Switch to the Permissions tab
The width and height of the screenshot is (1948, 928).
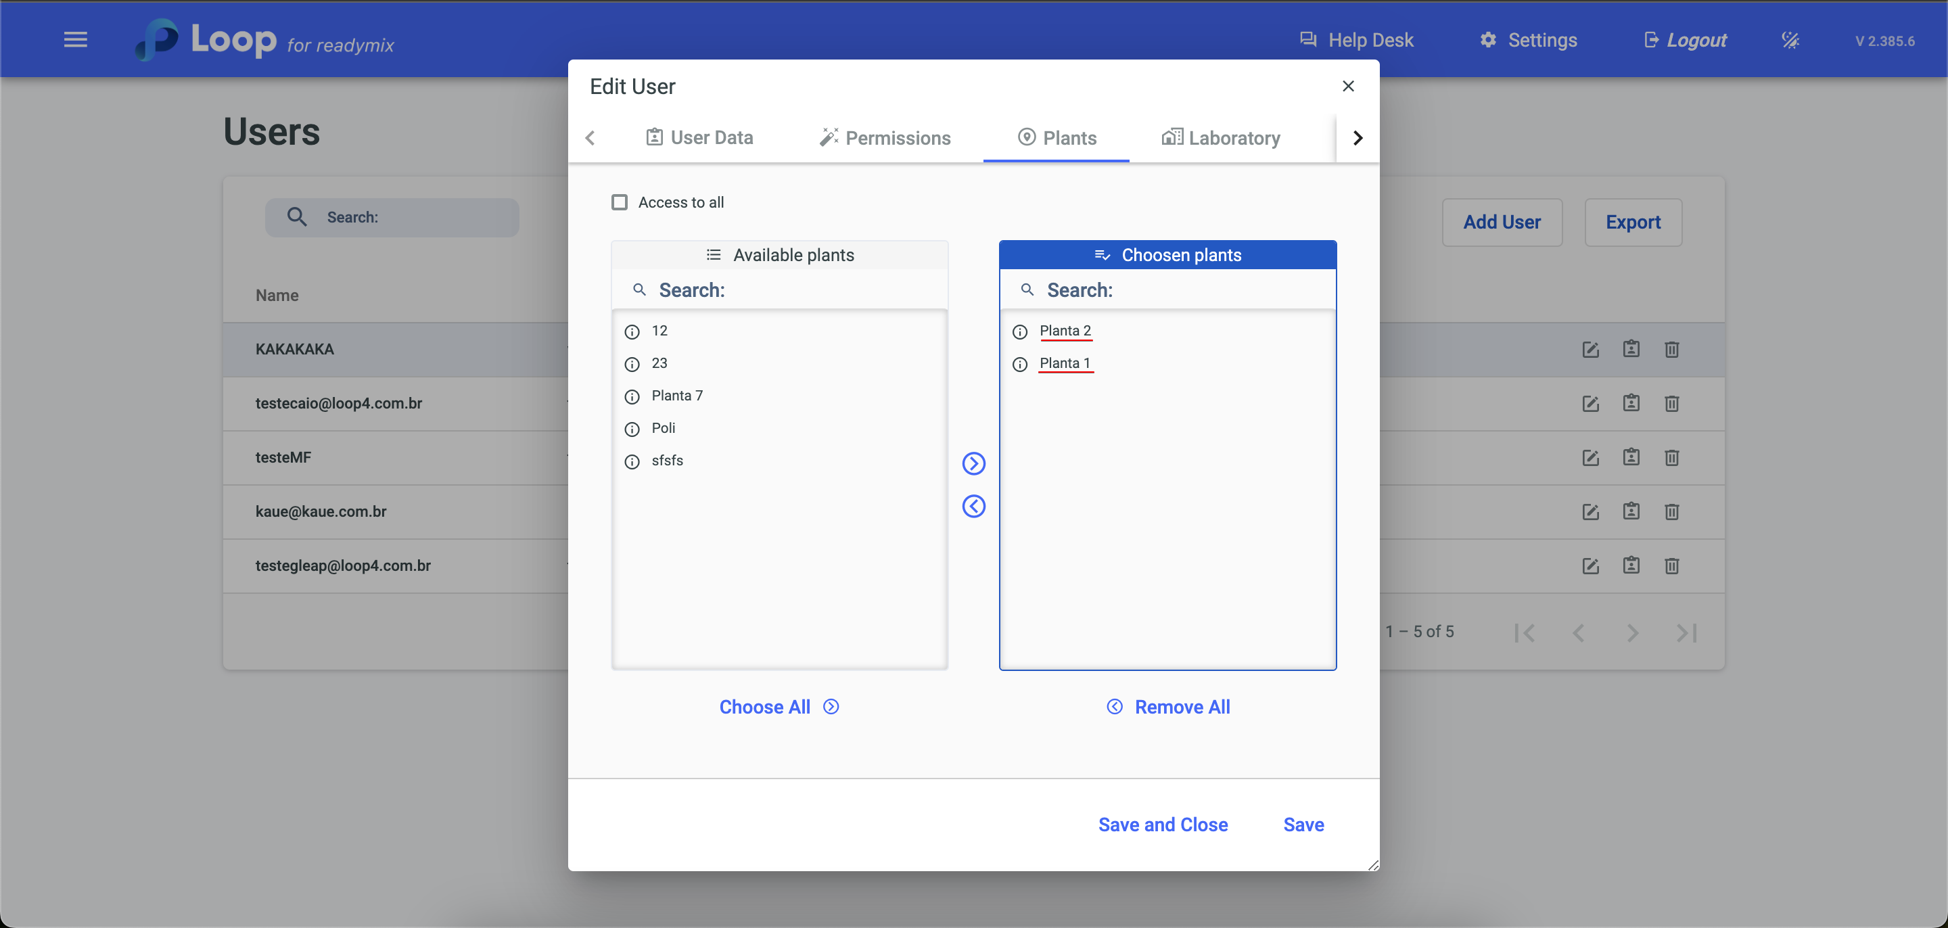884,138
